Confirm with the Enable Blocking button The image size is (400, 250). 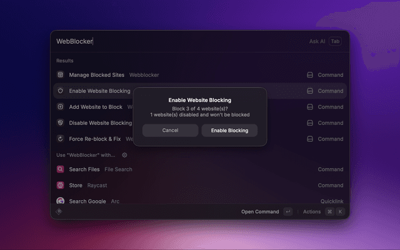click(x=229, y=131)
